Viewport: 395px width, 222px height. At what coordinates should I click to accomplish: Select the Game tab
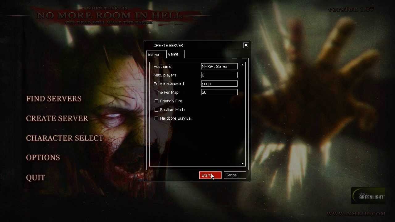pos(175,54)
